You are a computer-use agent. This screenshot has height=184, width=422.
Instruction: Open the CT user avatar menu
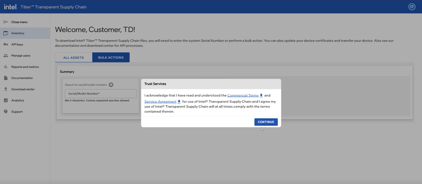tap(412, 7)
